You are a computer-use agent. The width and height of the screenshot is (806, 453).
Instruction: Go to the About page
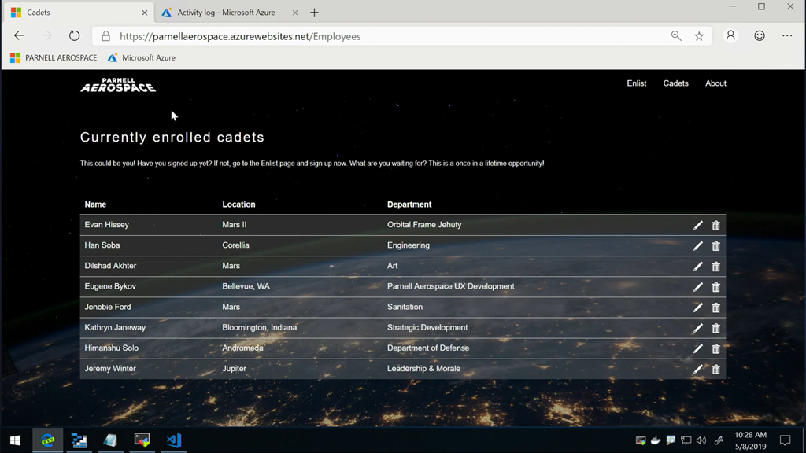pyautogui.click(x=715, y=83)
